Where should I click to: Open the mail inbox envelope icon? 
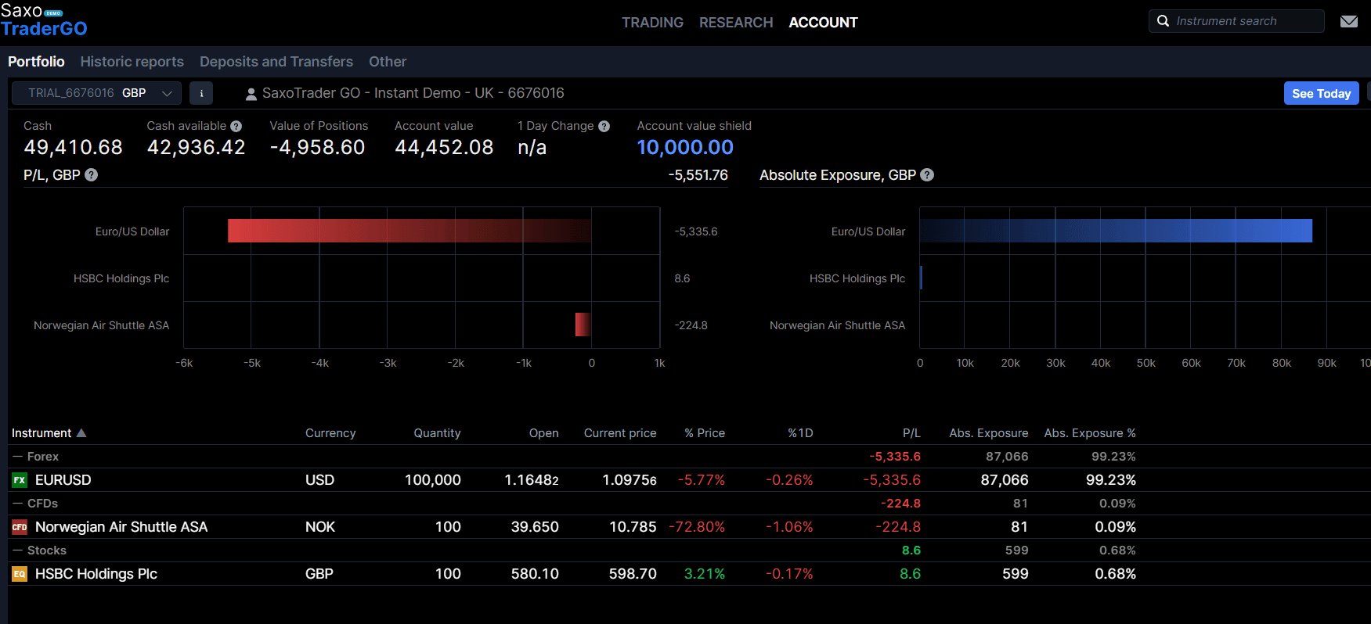pyautogui.click(x=1348, y=22)
